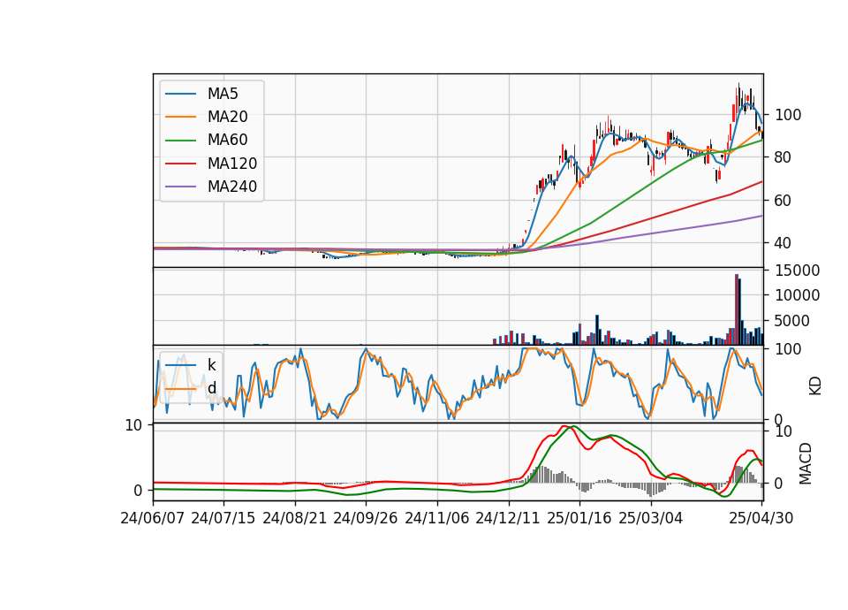Click the MA240 legend label
Screen dimensions: 848x610
point(232,187)
